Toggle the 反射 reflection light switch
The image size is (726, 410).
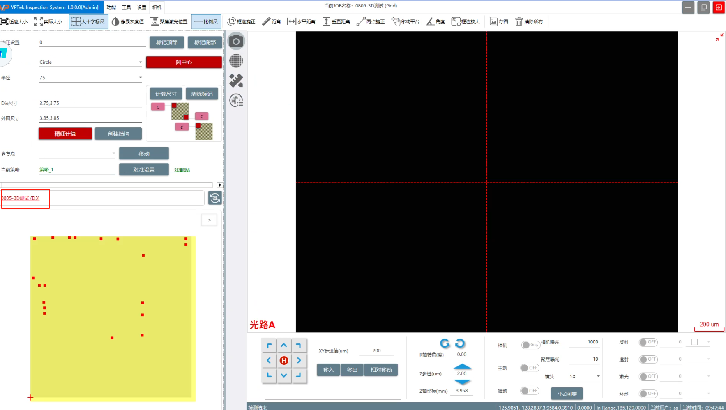[648, 342]
